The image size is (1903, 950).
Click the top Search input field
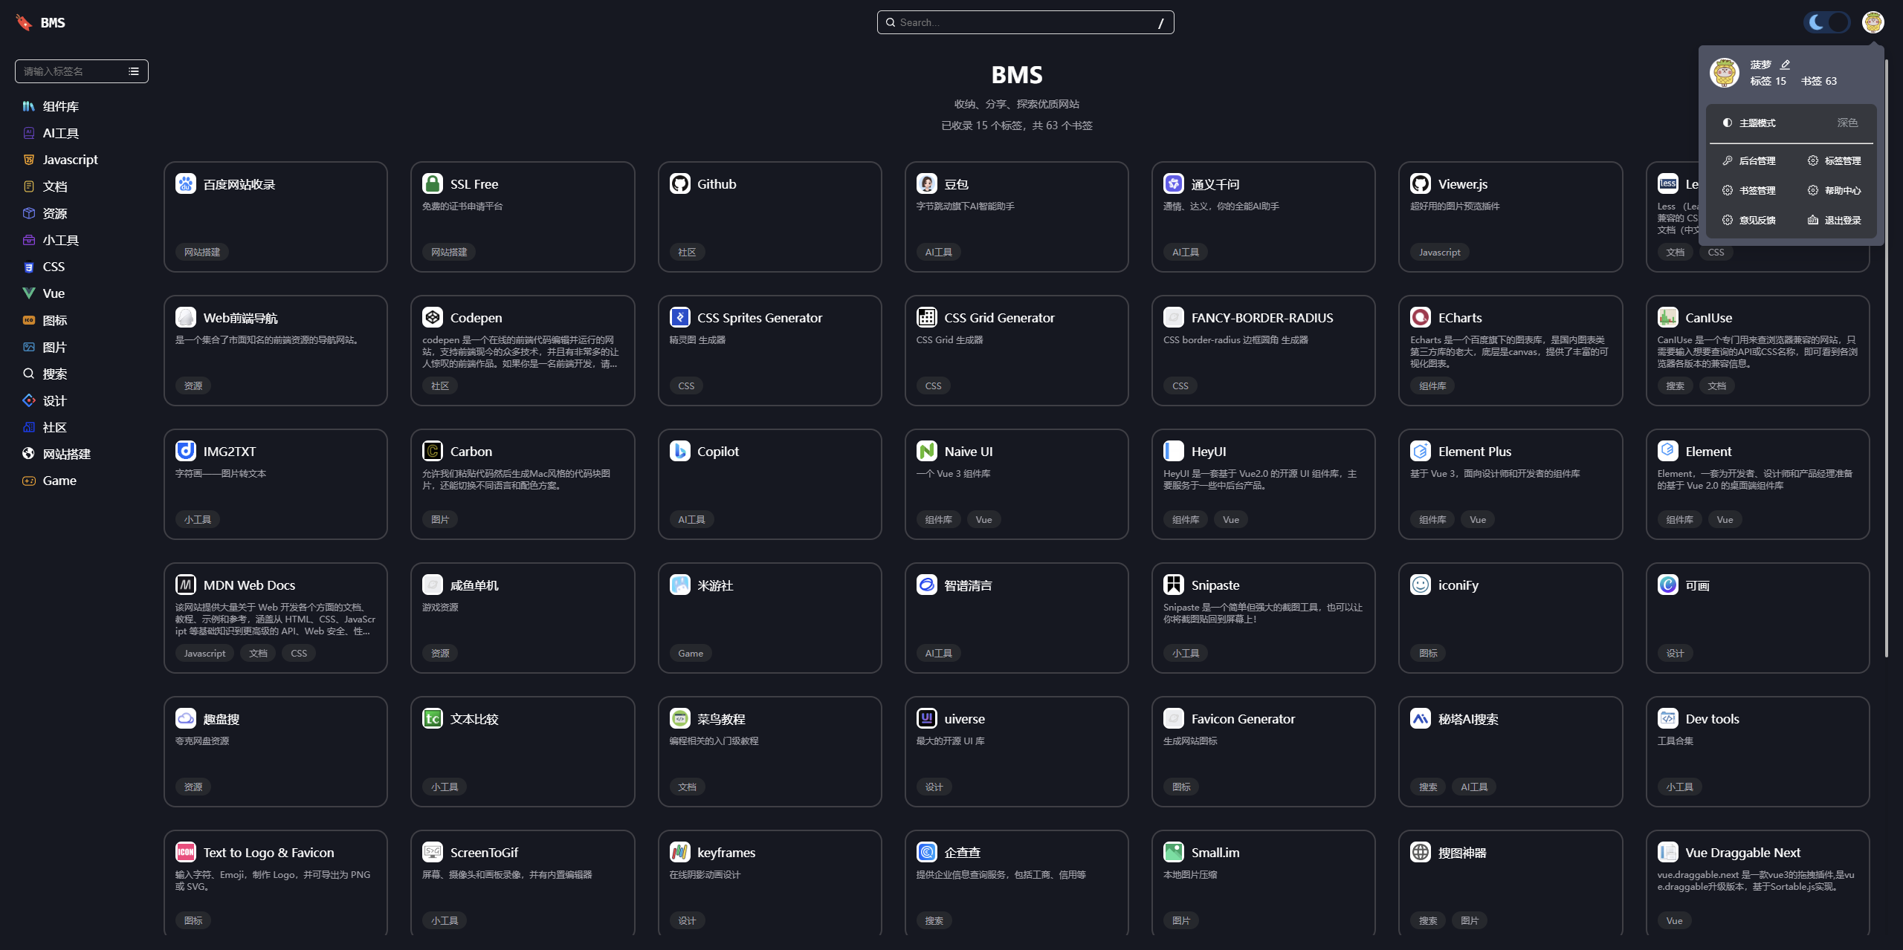click(x=1024, y=22)
